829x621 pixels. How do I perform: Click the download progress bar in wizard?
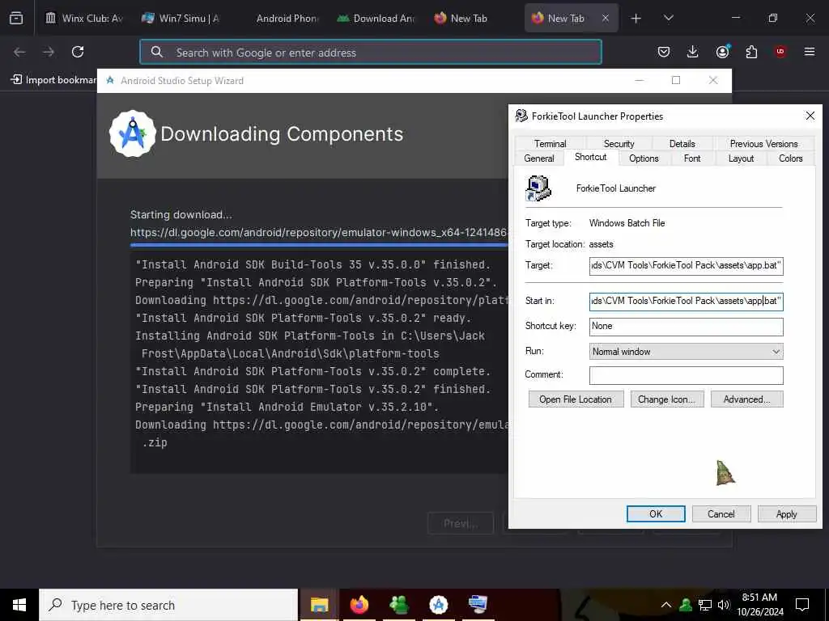point(319,244)
